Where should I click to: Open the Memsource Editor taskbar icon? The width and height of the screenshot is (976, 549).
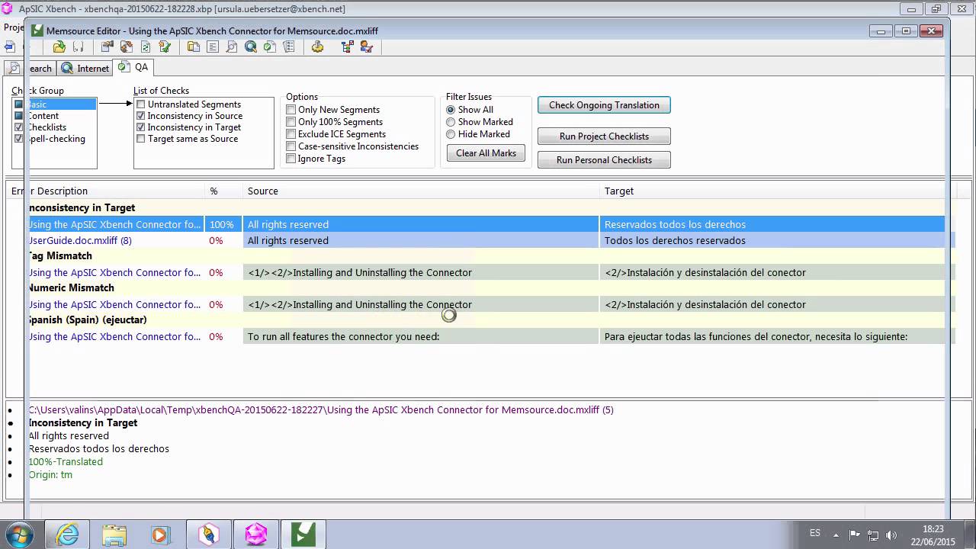[303, 535]
